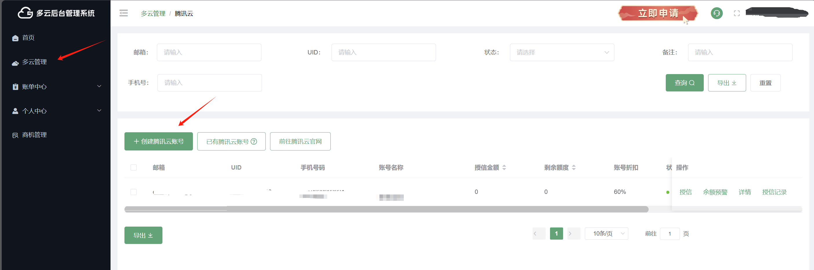814x270 pixels.
Task: Open the 状态 status dropdown
Action: tap(562, 52)
